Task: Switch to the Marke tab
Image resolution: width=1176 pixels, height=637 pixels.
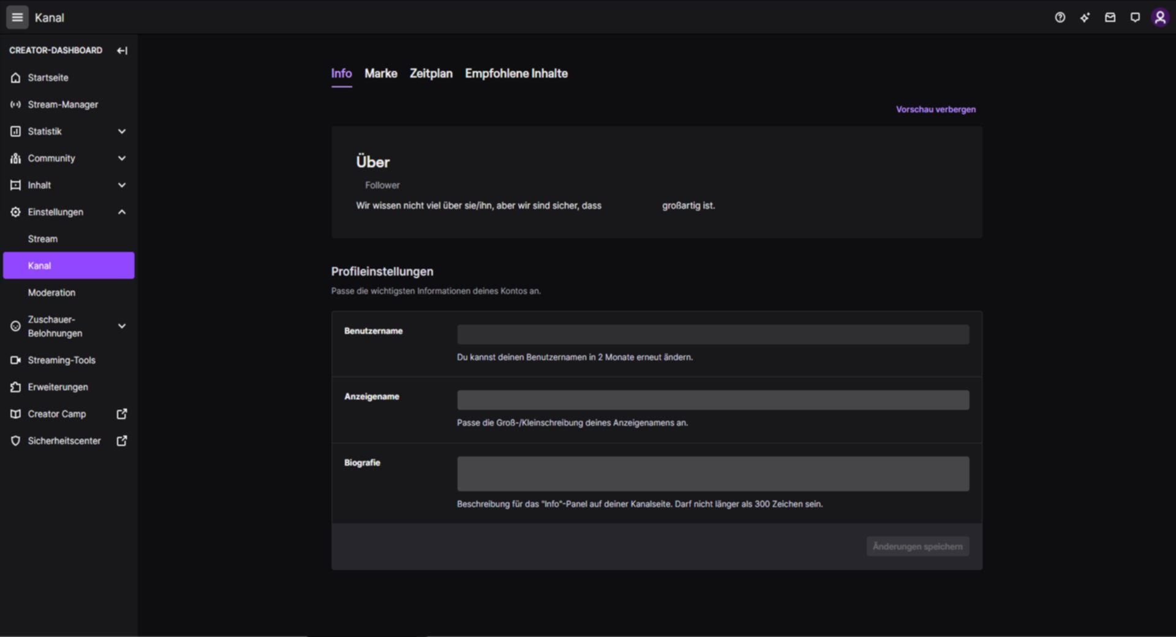Action: tap(380, 73)
